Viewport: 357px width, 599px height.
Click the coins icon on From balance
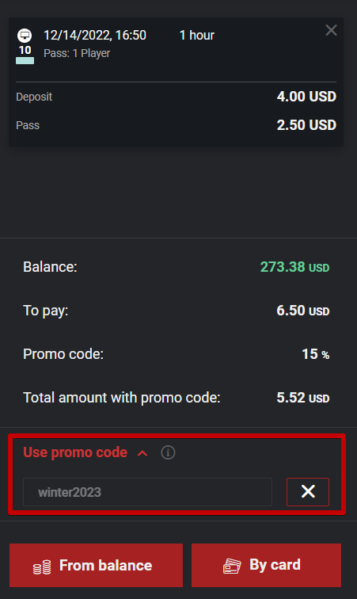(42, 567)
